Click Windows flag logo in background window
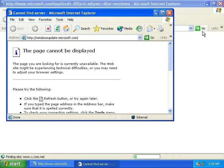 (219, 10)
